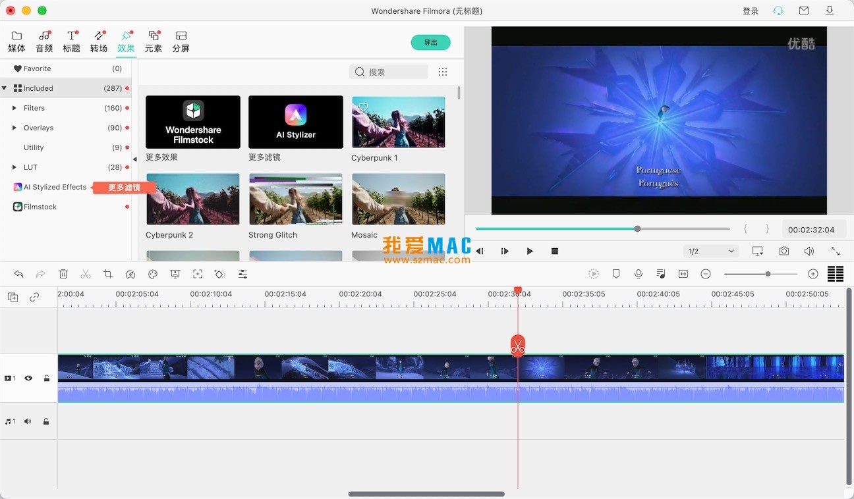Open the 1/2 preview quality dropdown

pos(710,251)
